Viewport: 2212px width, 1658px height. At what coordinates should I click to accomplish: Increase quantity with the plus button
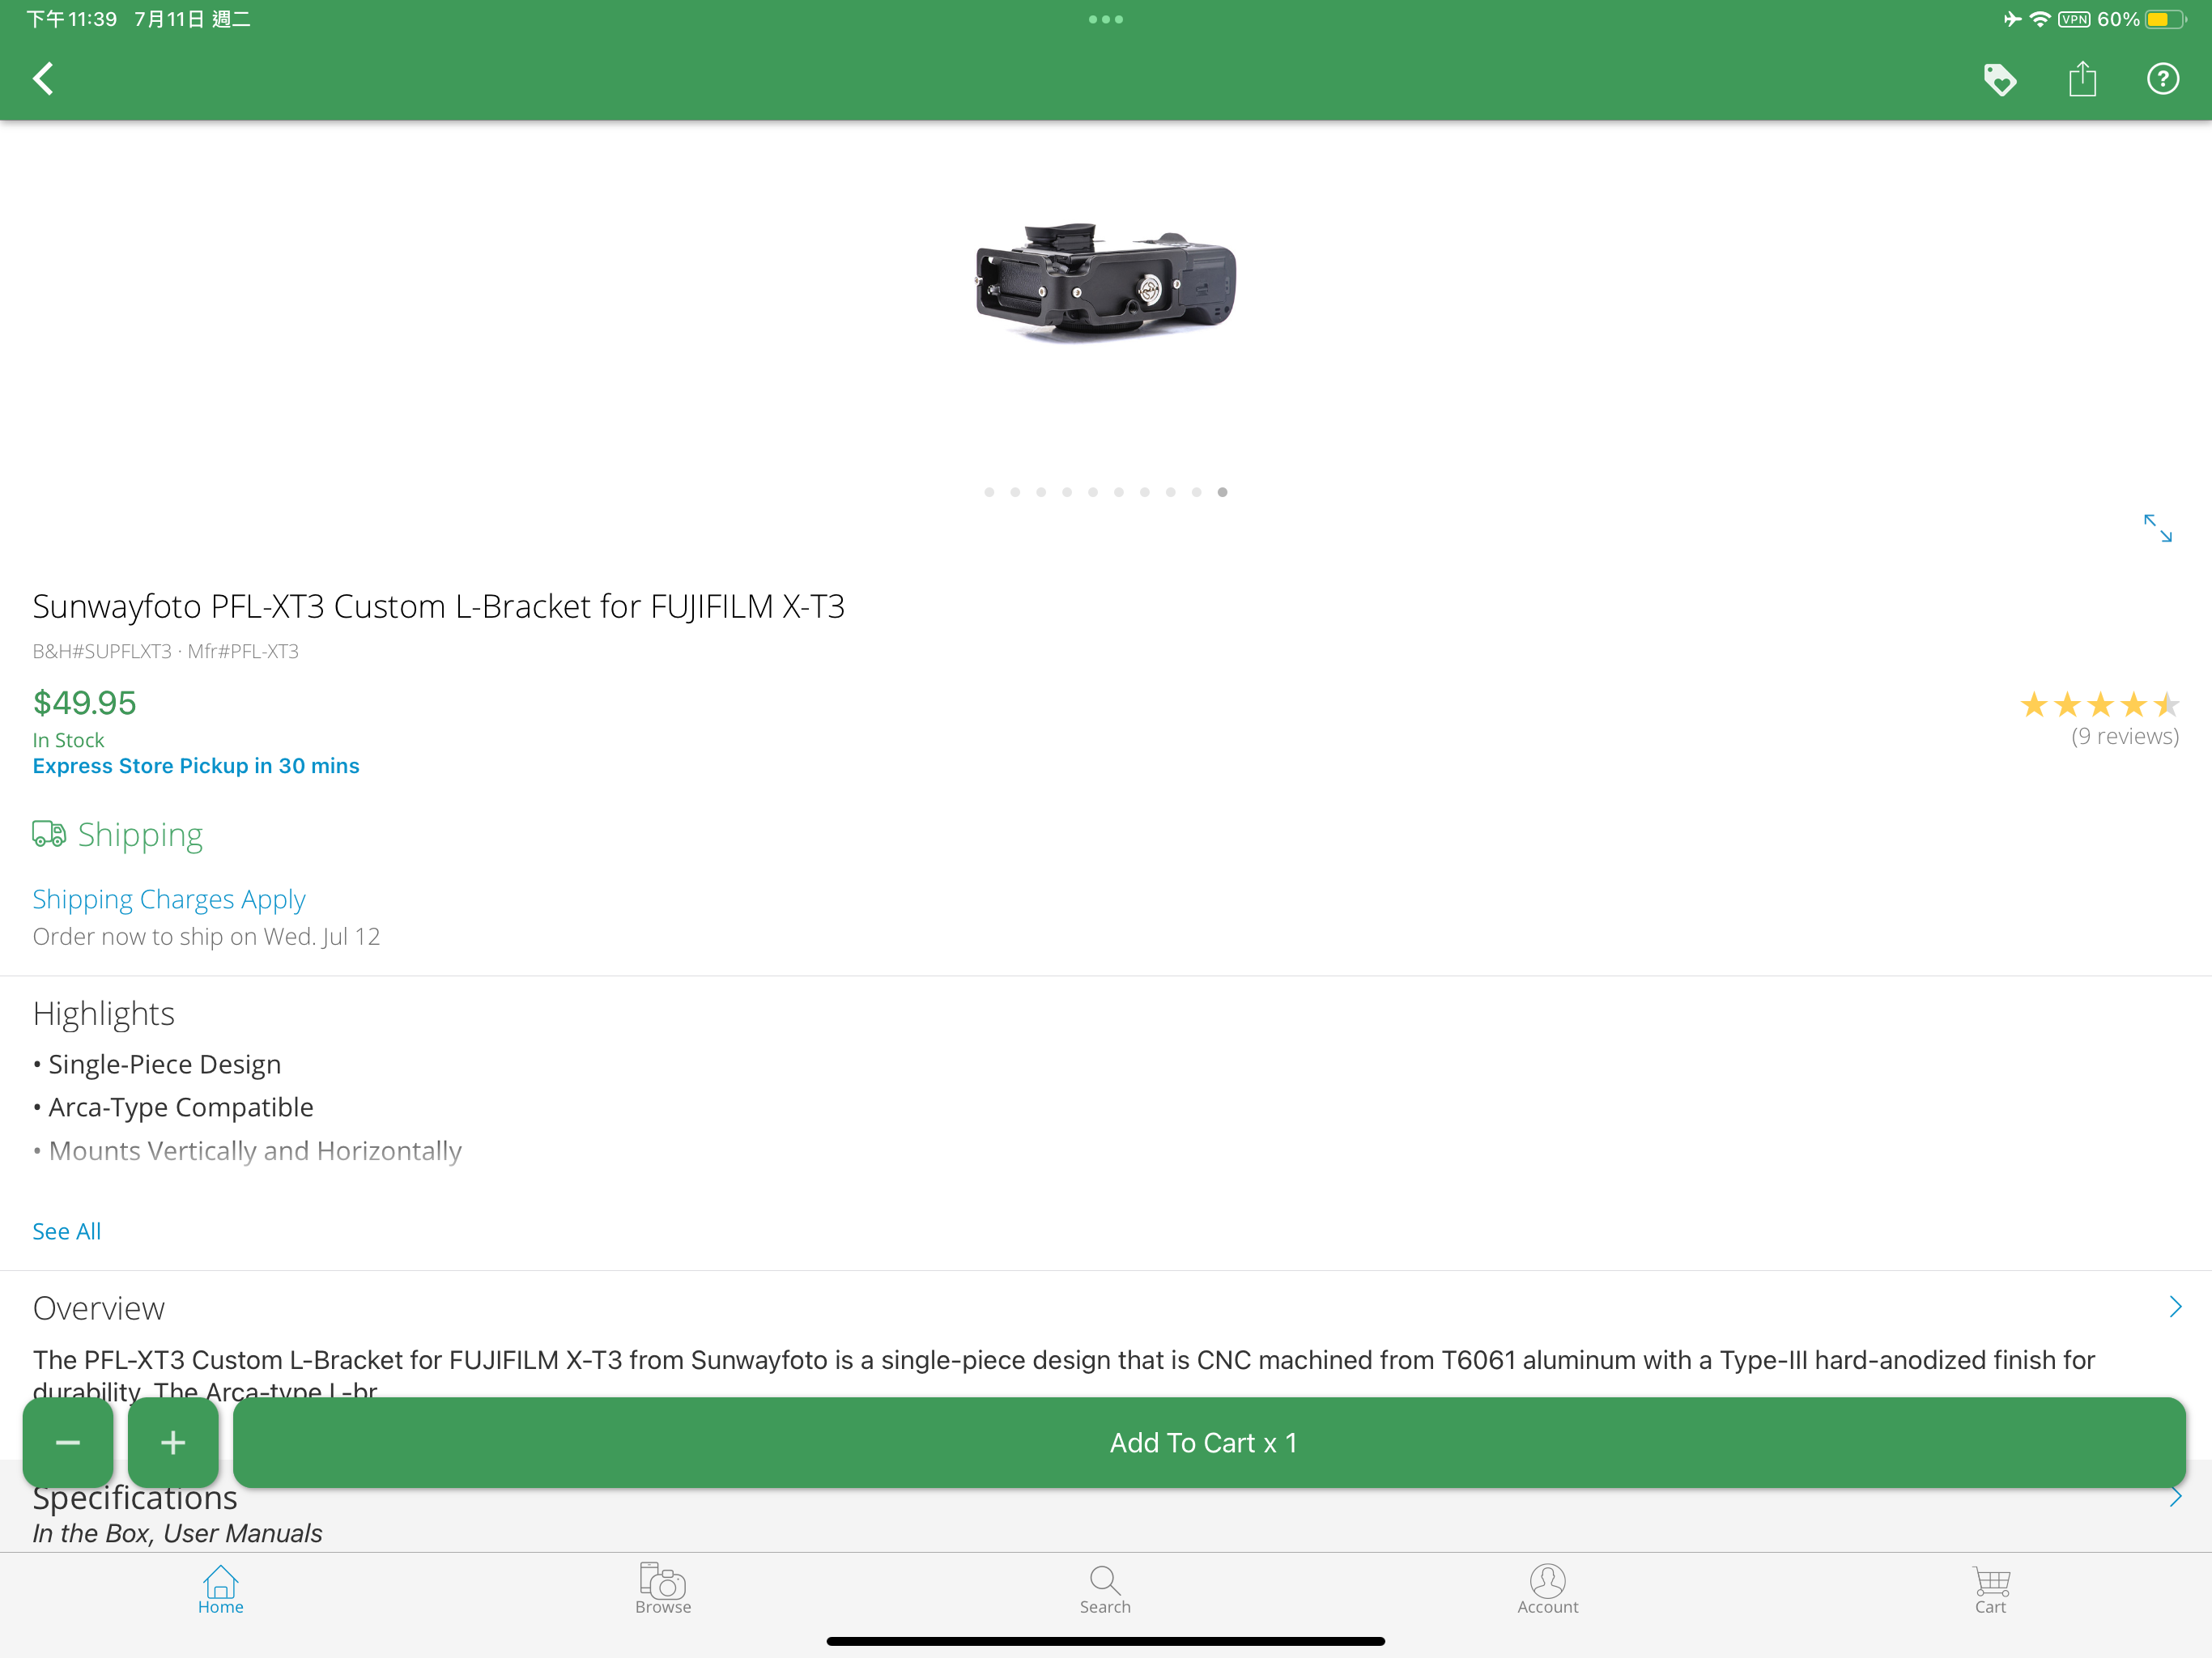click(x=173, y=1442)
